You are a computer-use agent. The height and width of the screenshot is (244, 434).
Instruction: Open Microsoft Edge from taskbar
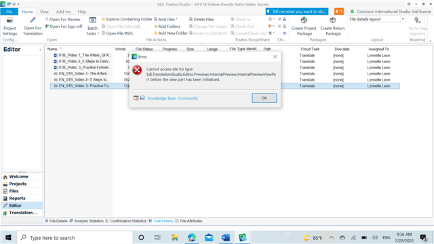pyautogui.click(x=191, y=237)
